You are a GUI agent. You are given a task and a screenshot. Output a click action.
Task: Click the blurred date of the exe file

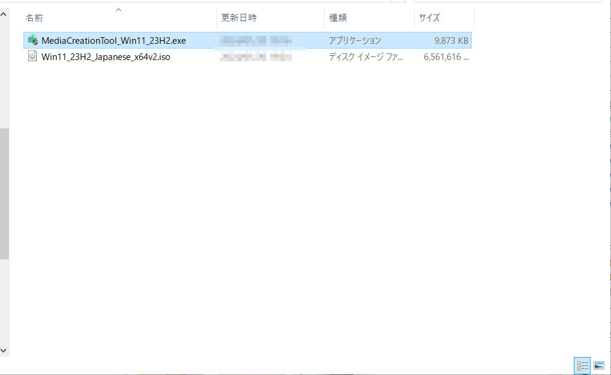pos(256,41)
